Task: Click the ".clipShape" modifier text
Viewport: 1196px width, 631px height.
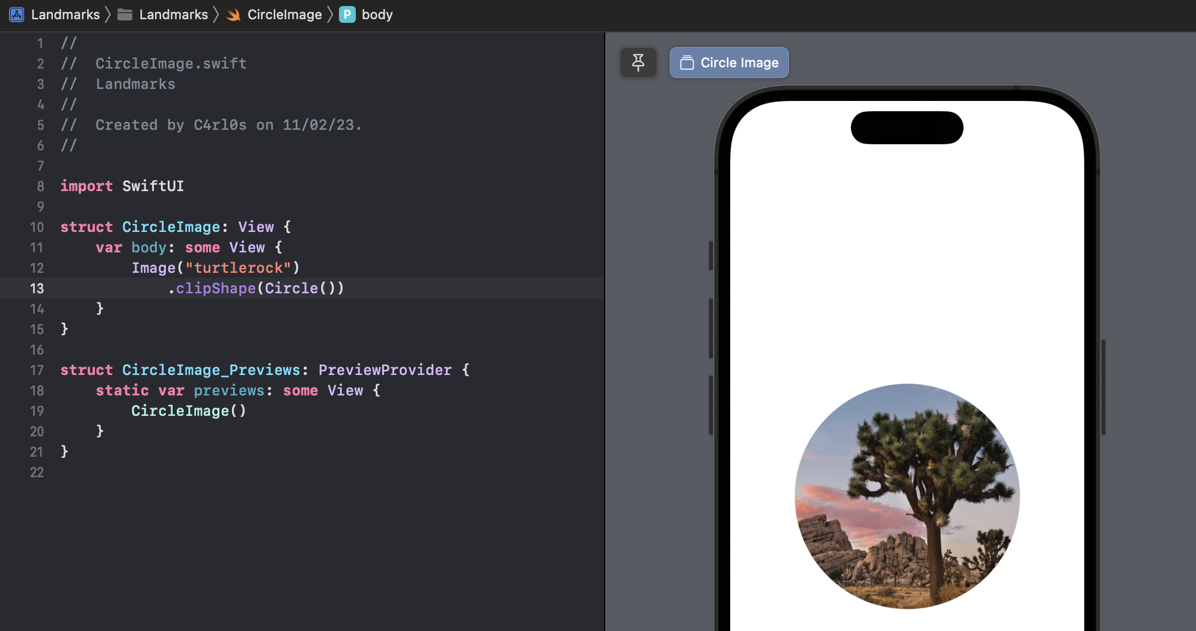Action: point(212,288)
